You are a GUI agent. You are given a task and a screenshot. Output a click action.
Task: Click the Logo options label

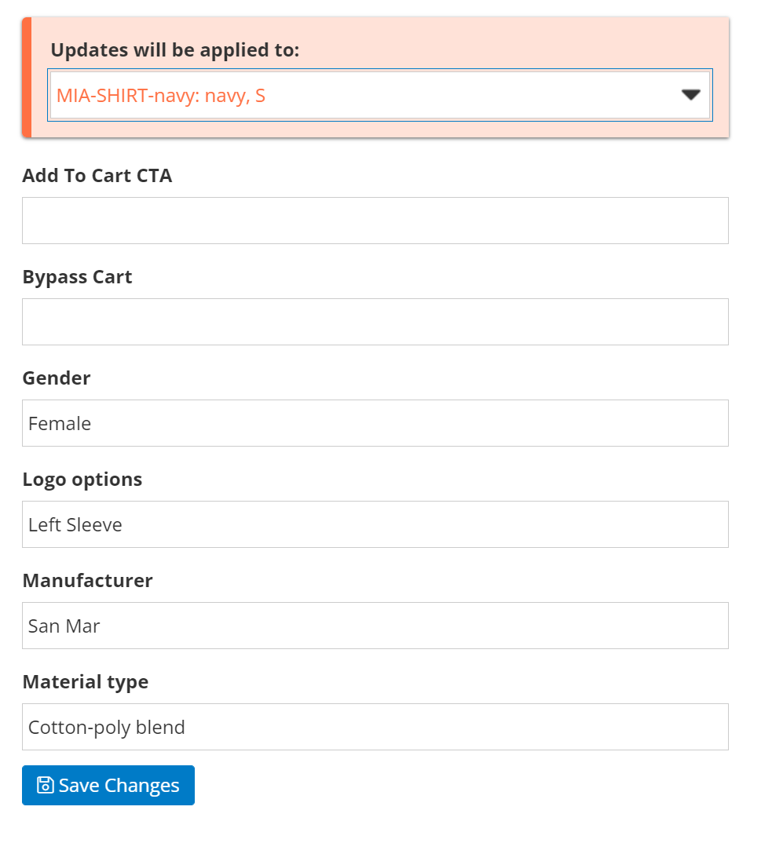pos(82,480)
